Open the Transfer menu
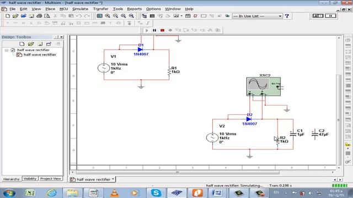The height and width of the screenshot is (198, 353). (100, 9)
